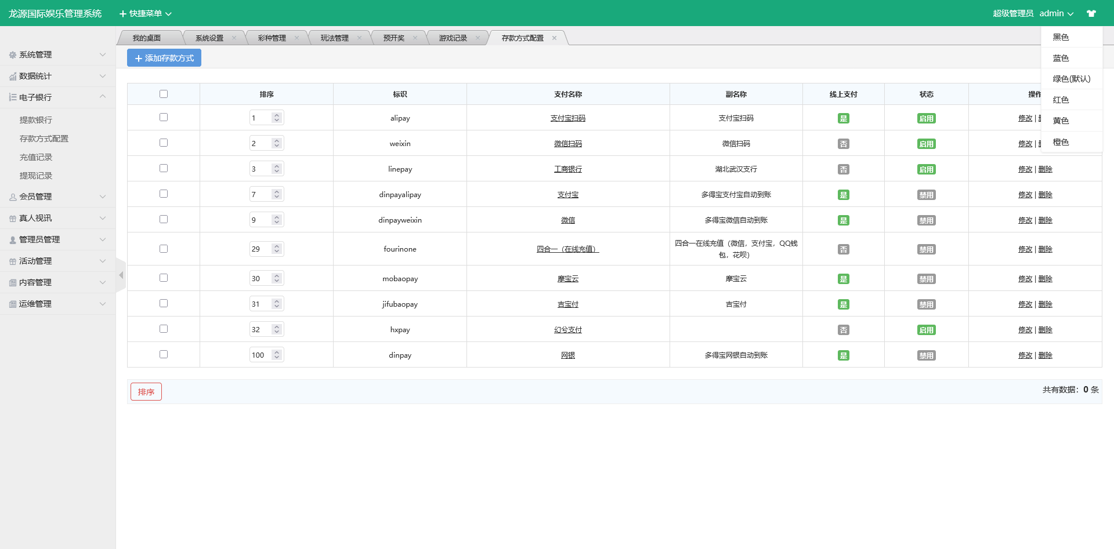Viewport: 1114px width, 549px height.
Task: Click the activity management gift icon
Action: (x=13, y=261)
